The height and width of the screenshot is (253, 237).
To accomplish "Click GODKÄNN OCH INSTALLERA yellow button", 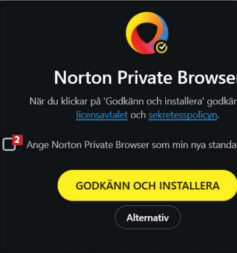I will (x=147, y=185).
